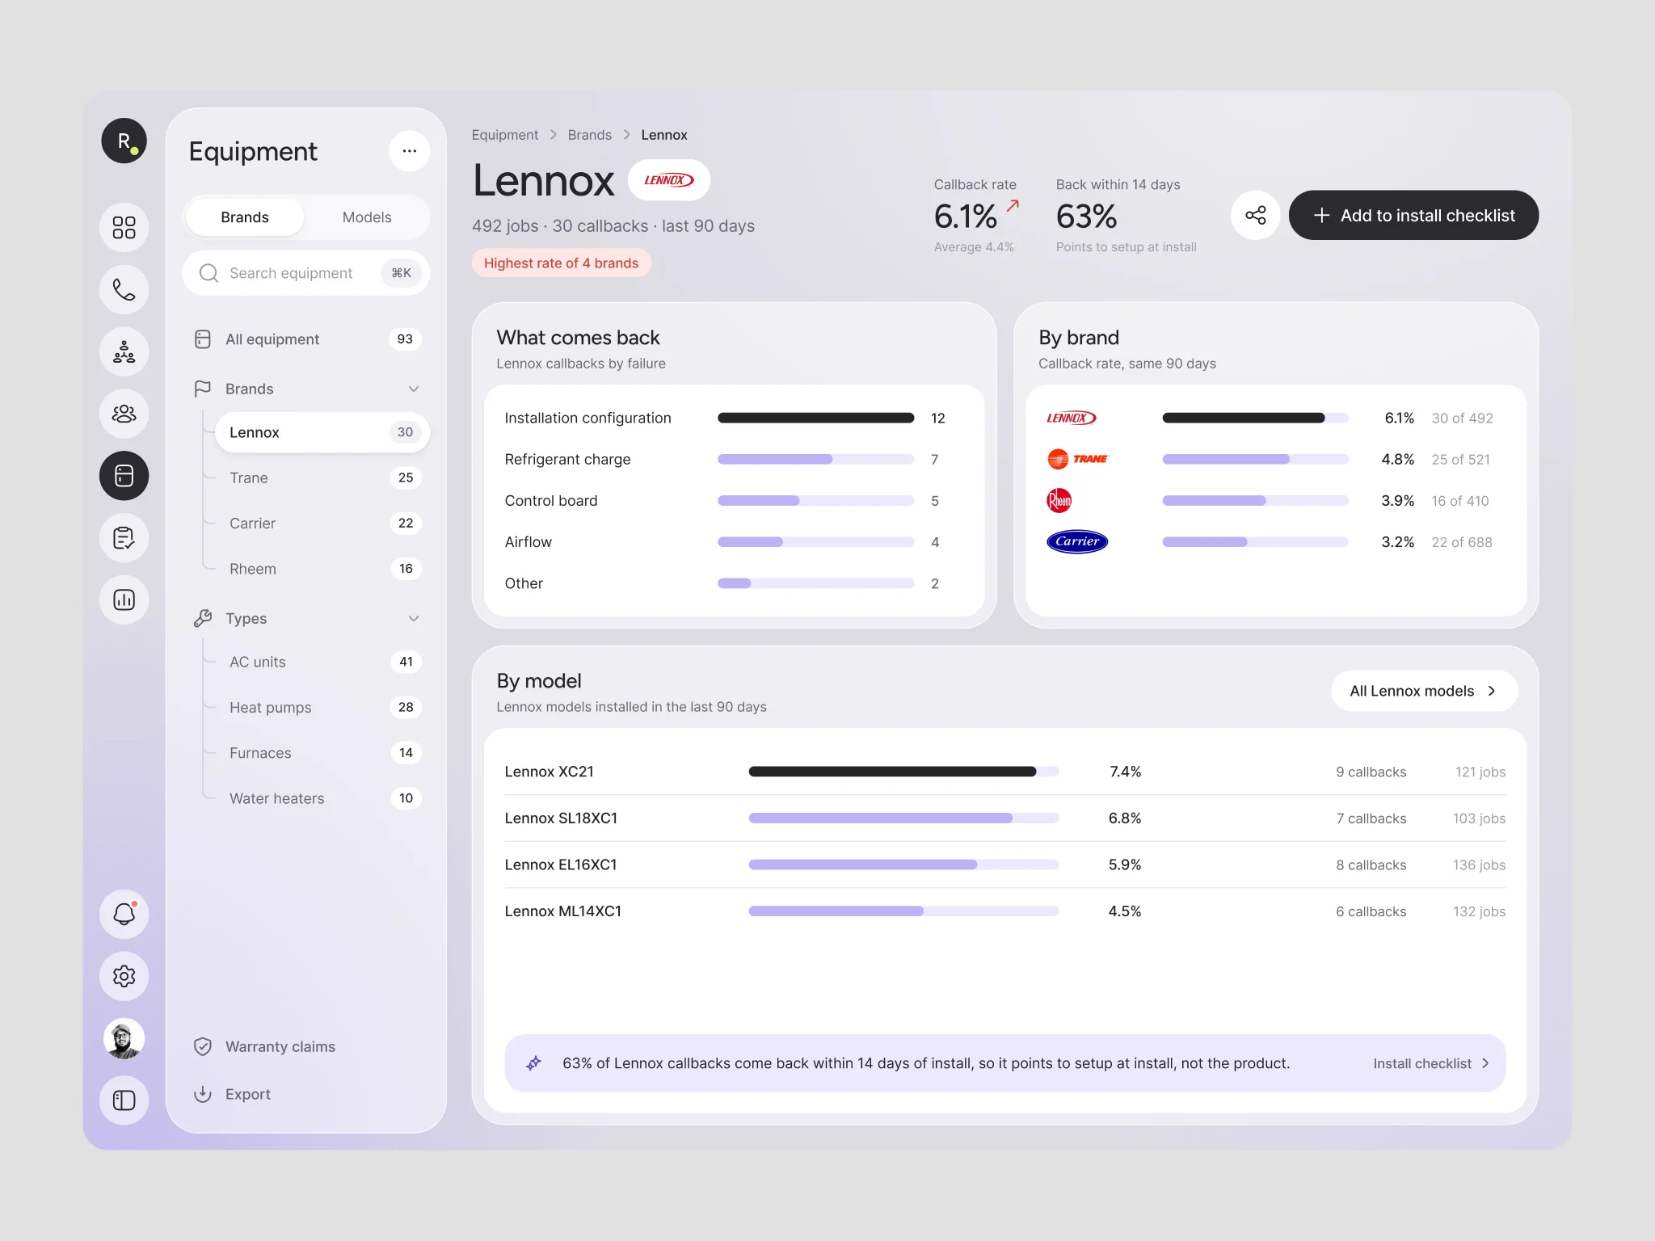Select Trane in the brands tree
1655x1241 pixels.
pyautogui.click(x=322, y=477)
